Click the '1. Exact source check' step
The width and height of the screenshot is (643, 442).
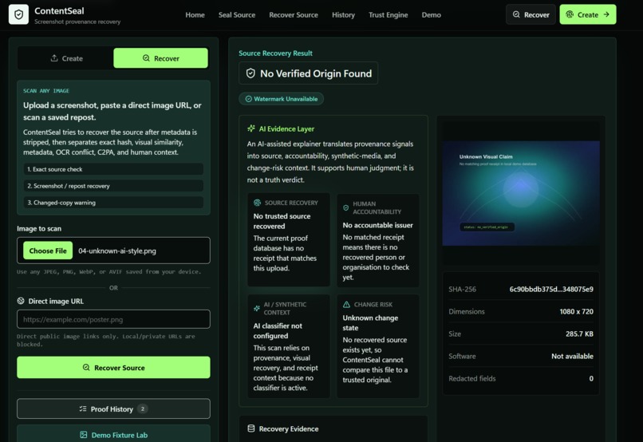coord(113,169)
